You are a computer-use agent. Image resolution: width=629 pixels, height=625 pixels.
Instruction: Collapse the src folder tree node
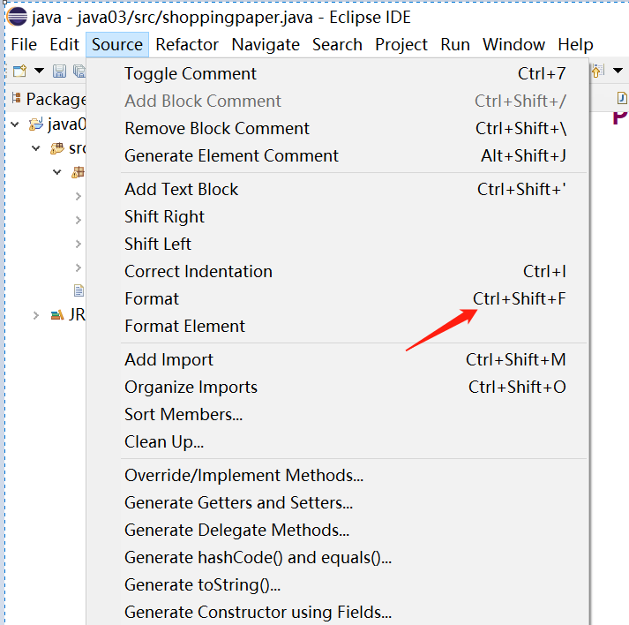click(35, 148)
